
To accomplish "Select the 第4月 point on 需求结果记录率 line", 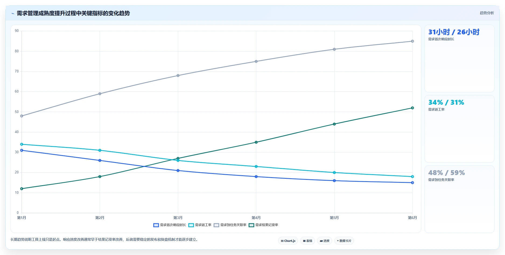I will [x=256, y=142].
